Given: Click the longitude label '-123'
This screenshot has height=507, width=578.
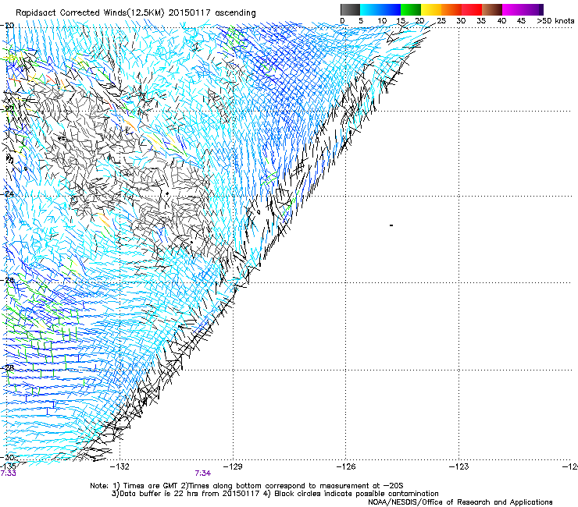Looking at the screenshot, I should pyautogui.click(x=459, y=467).
